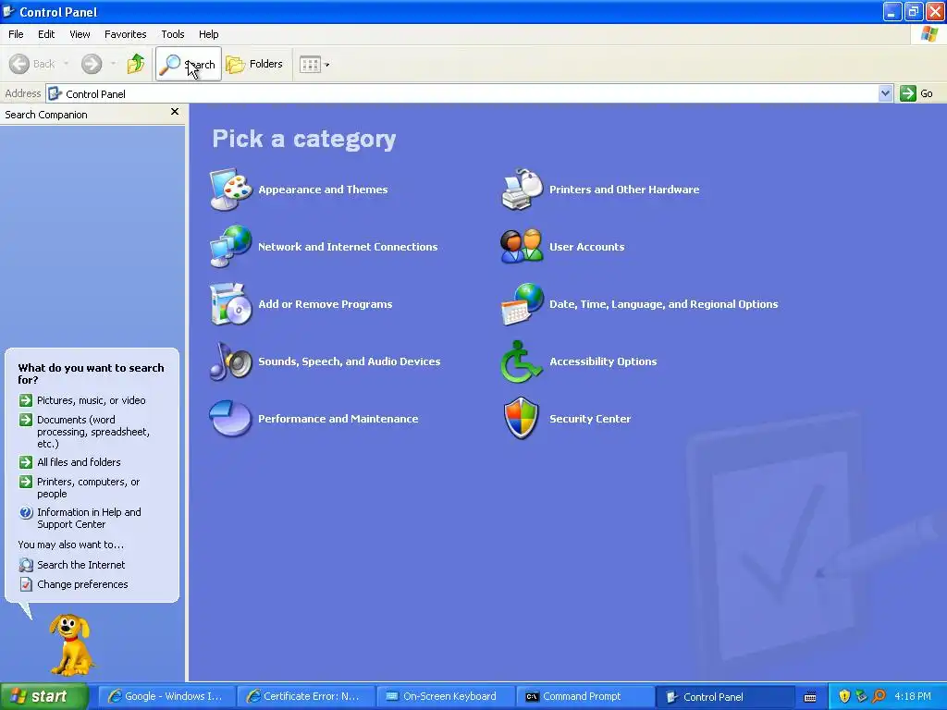The width and height of the screenshot is (947, 710).
Task: Open the Sounds, Speech, and Audio Devices icon
Action: point(230,361)
